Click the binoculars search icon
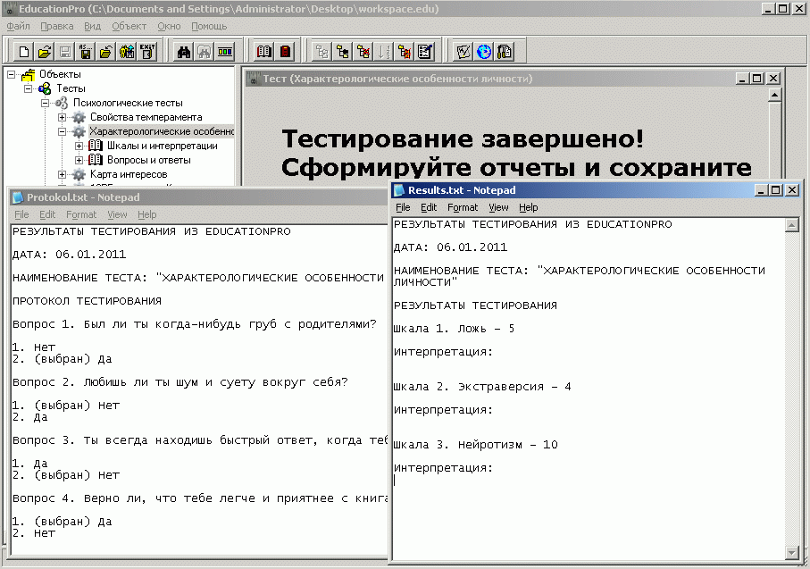Viewport: 810px width, 569px height. (184, 51)
